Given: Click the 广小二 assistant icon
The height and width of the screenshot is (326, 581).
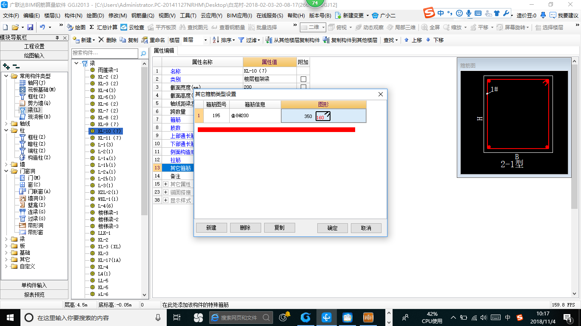Looking at the screenshot, I should point(383,15).
